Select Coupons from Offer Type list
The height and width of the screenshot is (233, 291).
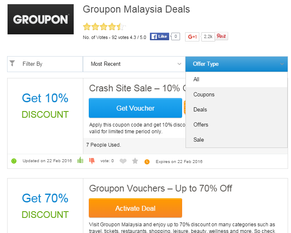pyautogui.click(x=204, y=95)
